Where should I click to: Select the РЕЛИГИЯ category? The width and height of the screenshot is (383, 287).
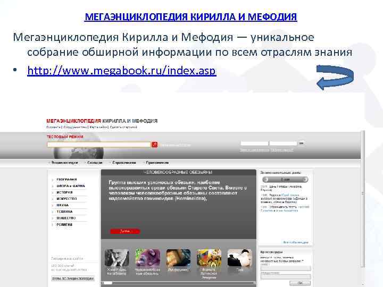pyautogui.click(x=64, y=224)
